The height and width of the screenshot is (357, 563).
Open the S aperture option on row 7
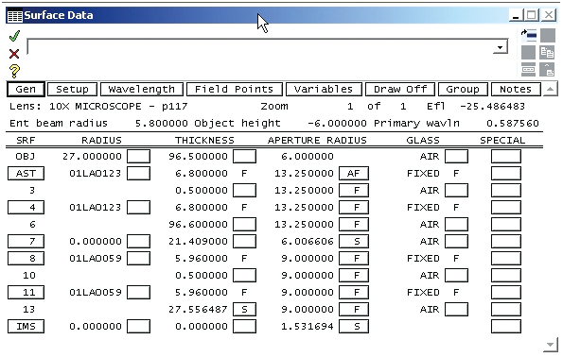coord(354,241)
